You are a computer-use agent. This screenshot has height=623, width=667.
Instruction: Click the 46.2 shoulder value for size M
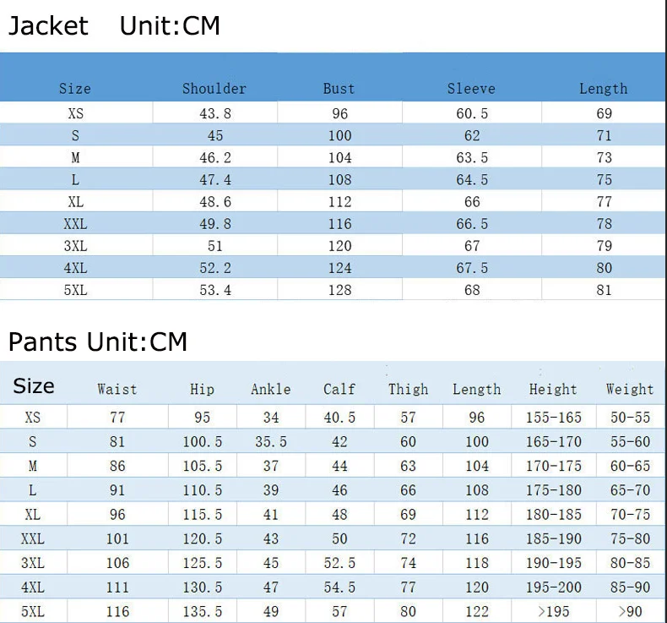pyautogui.click(x=215, y=157)
